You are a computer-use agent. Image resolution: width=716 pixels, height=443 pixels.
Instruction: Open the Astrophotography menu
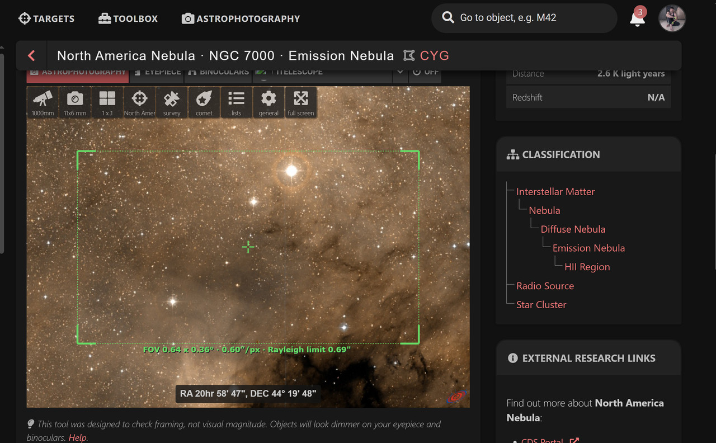[x=241, y=18]
